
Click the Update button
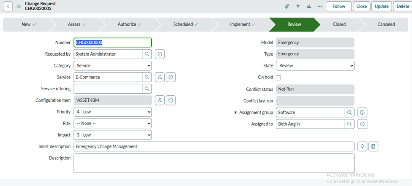point(382,6)
